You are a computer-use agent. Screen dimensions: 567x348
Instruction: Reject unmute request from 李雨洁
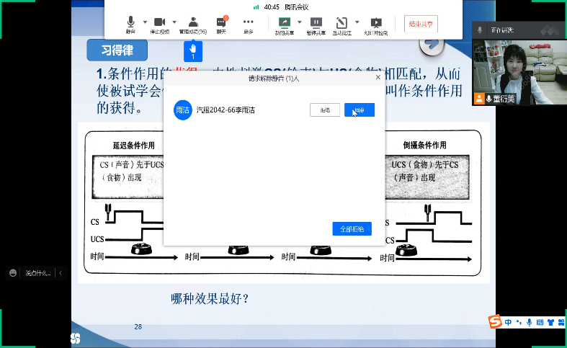[325, 110]
